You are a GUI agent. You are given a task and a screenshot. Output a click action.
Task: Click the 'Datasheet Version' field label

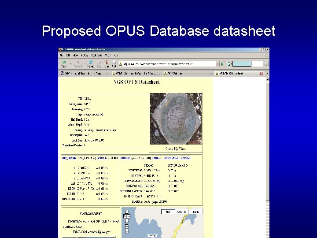[73, 145]
